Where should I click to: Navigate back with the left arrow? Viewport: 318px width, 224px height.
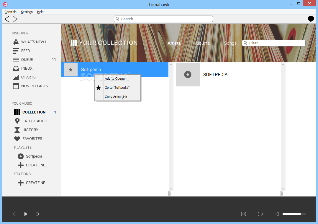pyautogui.click(x=7, y=19)
